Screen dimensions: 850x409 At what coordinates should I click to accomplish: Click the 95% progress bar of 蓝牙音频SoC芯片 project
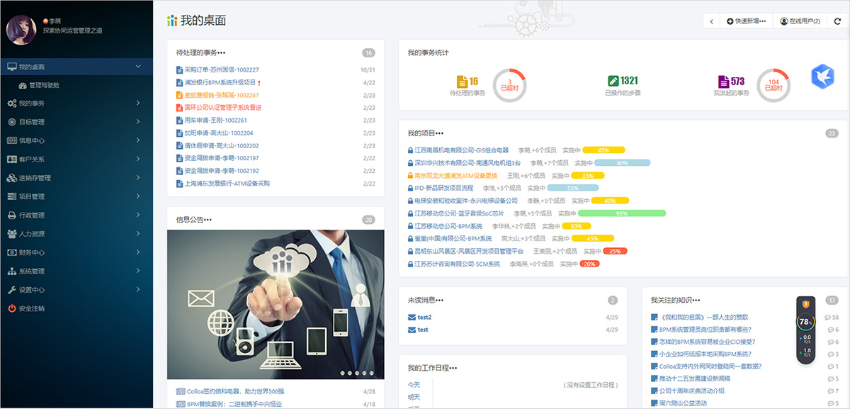tap(620, 212)
